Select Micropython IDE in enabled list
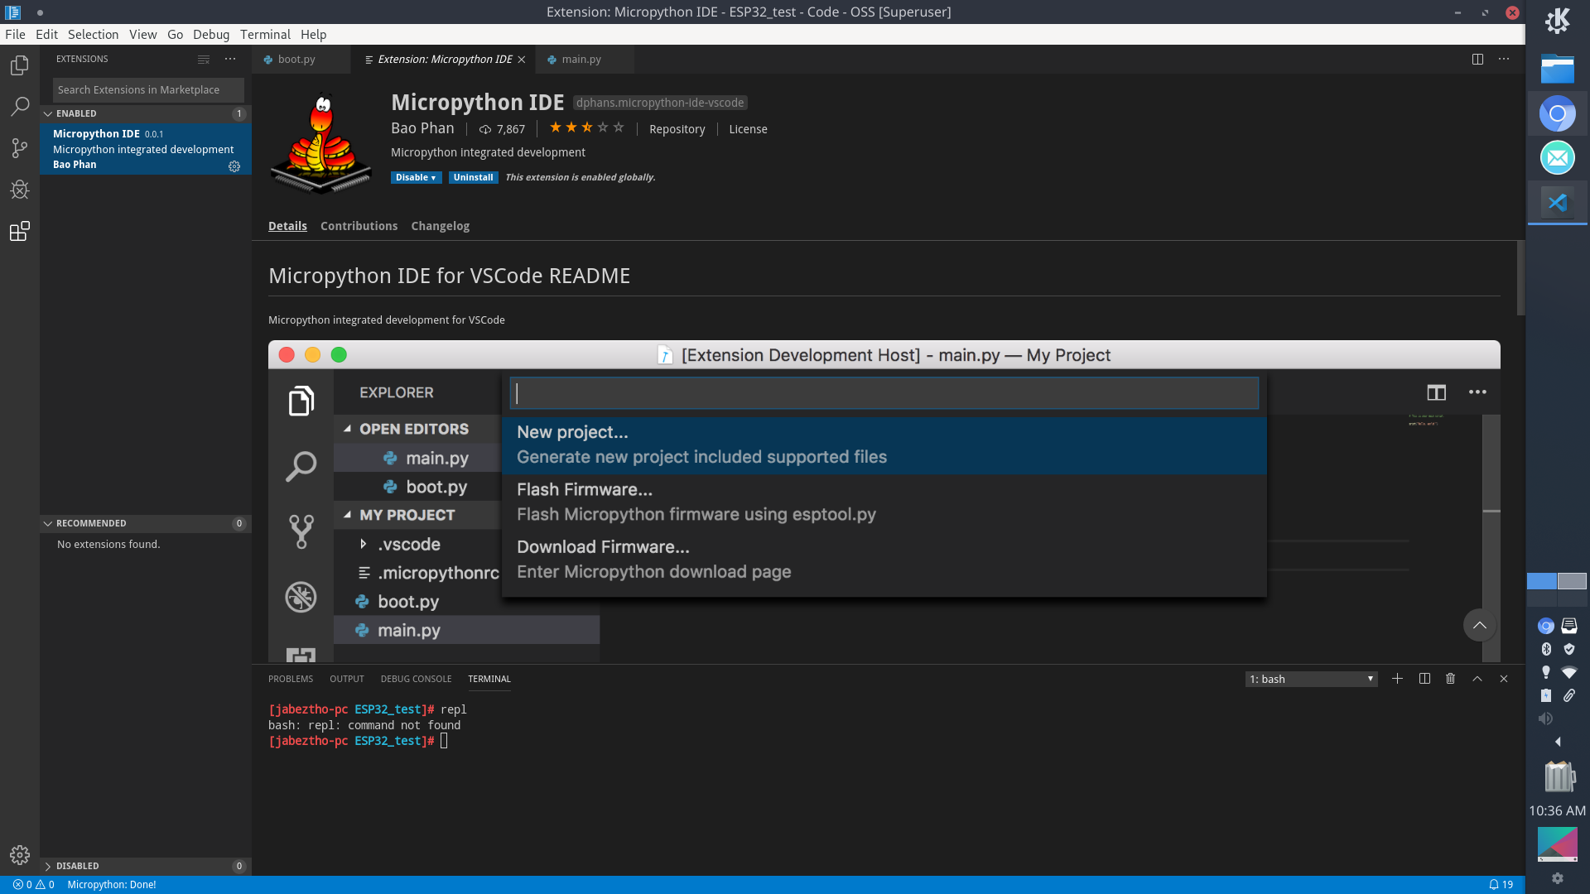This screenshot has height=894, width=1590. (x=146, y=149)
